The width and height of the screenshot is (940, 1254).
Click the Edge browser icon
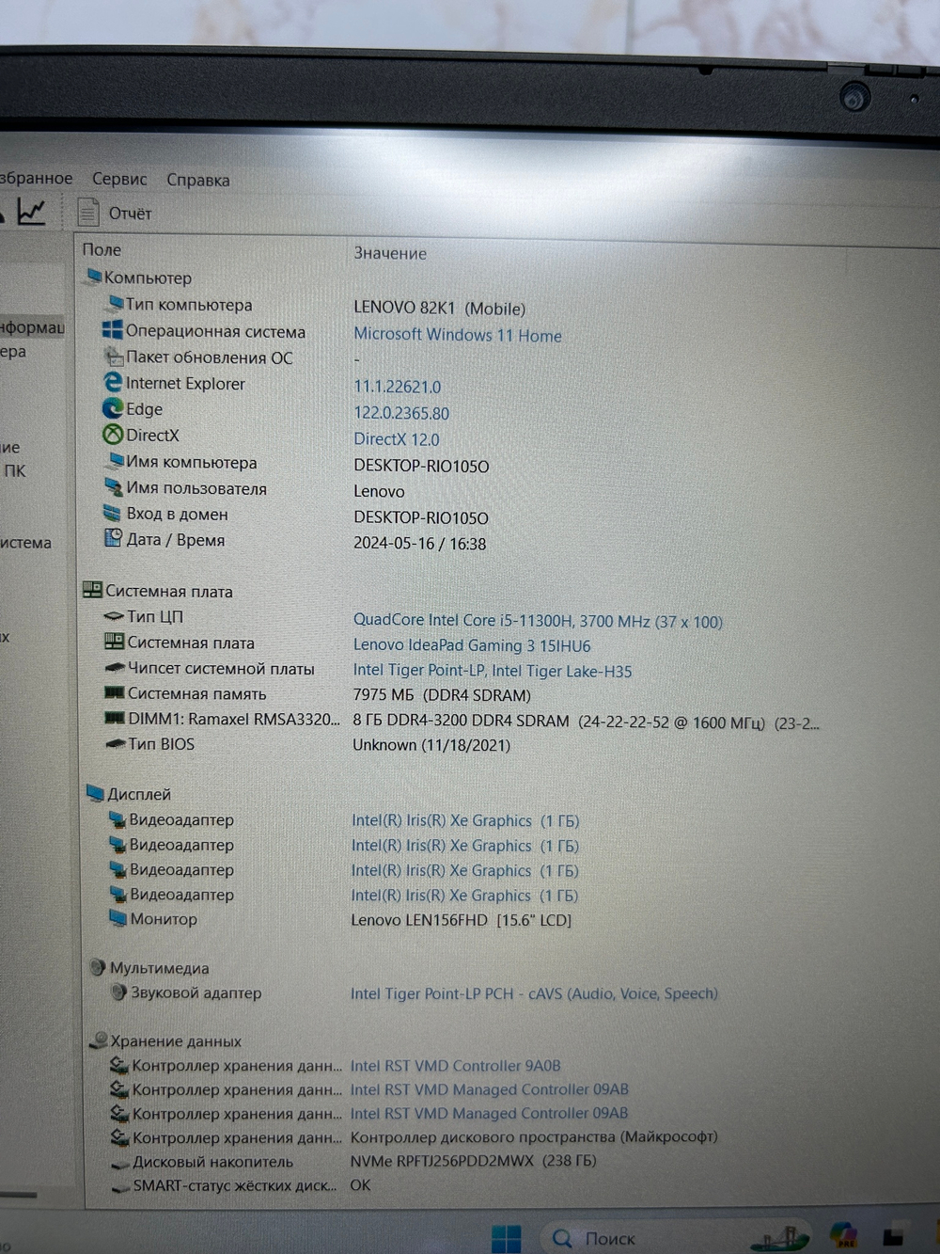coord(113,408)
